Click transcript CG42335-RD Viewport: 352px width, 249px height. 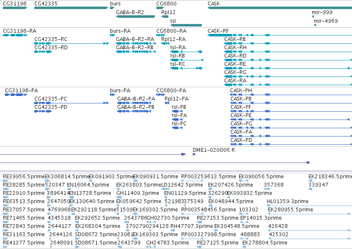[51, 48]
